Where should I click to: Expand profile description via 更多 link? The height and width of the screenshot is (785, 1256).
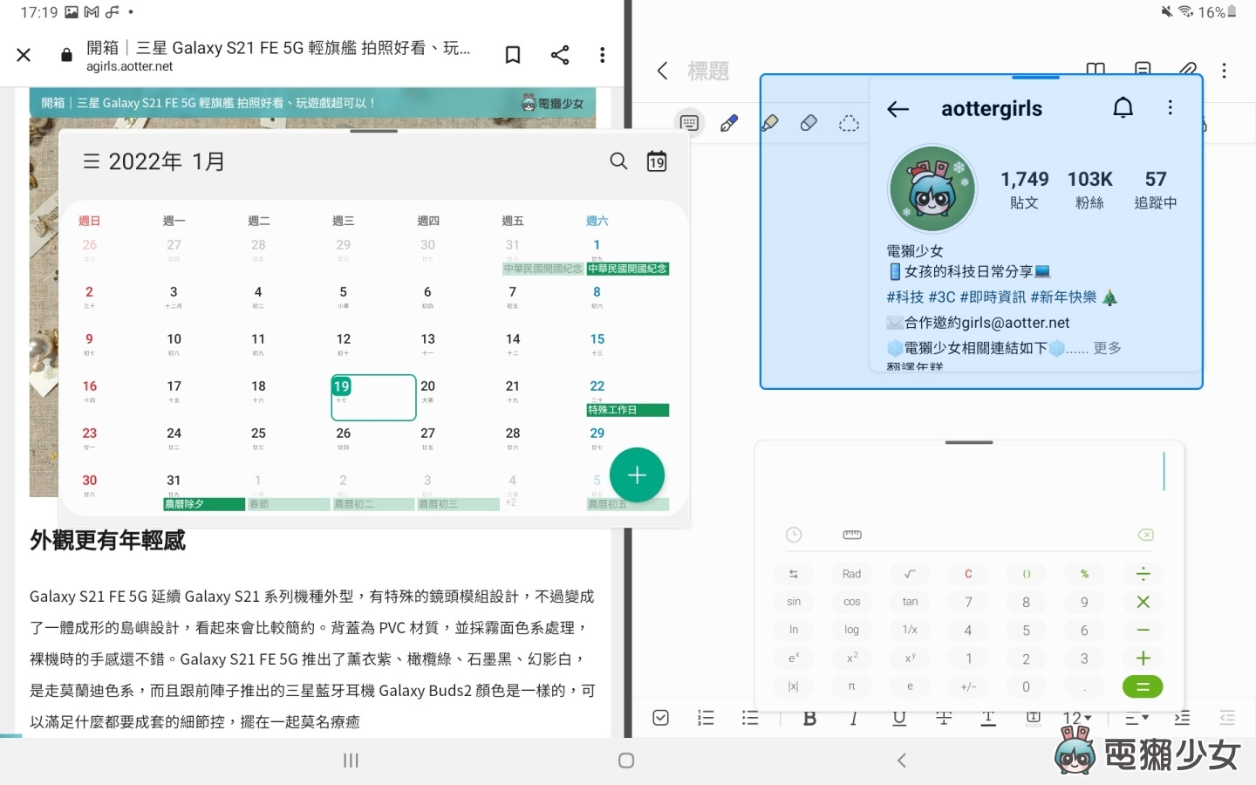coord(1107,347)
